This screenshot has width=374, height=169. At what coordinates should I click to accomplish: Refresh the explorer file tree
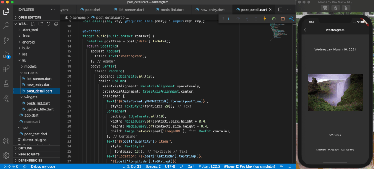click(x=48, y=24)
